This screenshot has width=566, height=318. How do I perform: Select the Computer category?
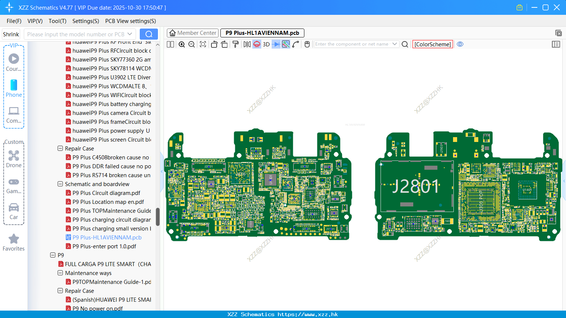pyautogui.click(x=14, y=115)
